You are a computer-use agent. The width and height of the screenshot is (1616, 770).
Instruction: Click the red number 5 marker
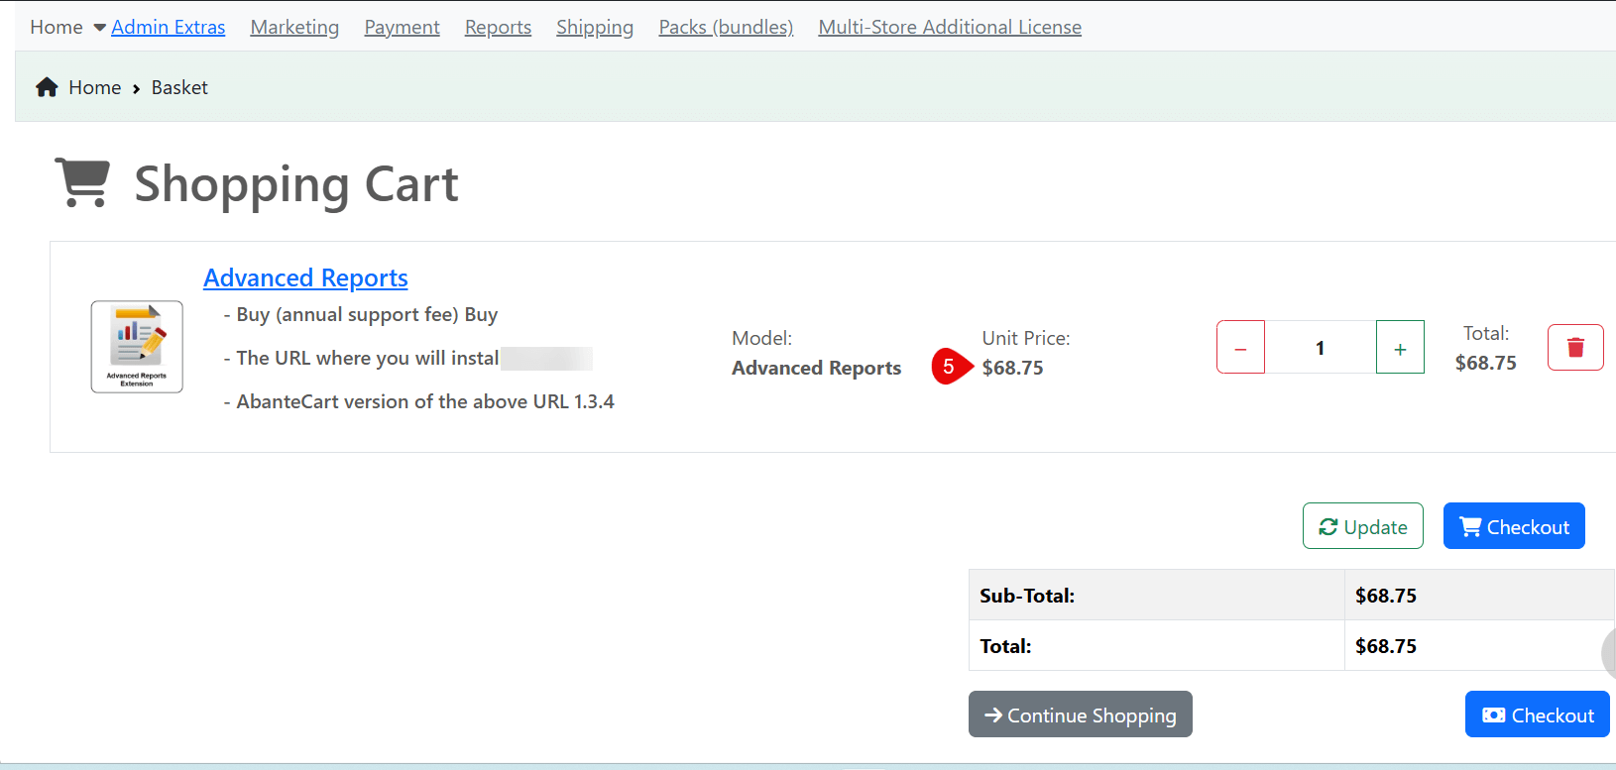click(x=949, y=367)
